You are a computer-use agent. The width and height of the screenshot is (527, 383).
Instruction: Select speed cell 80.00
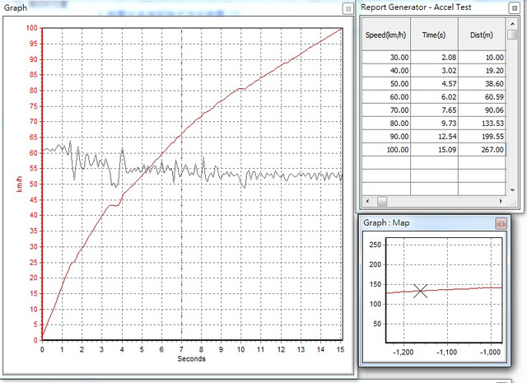point(386,123)
